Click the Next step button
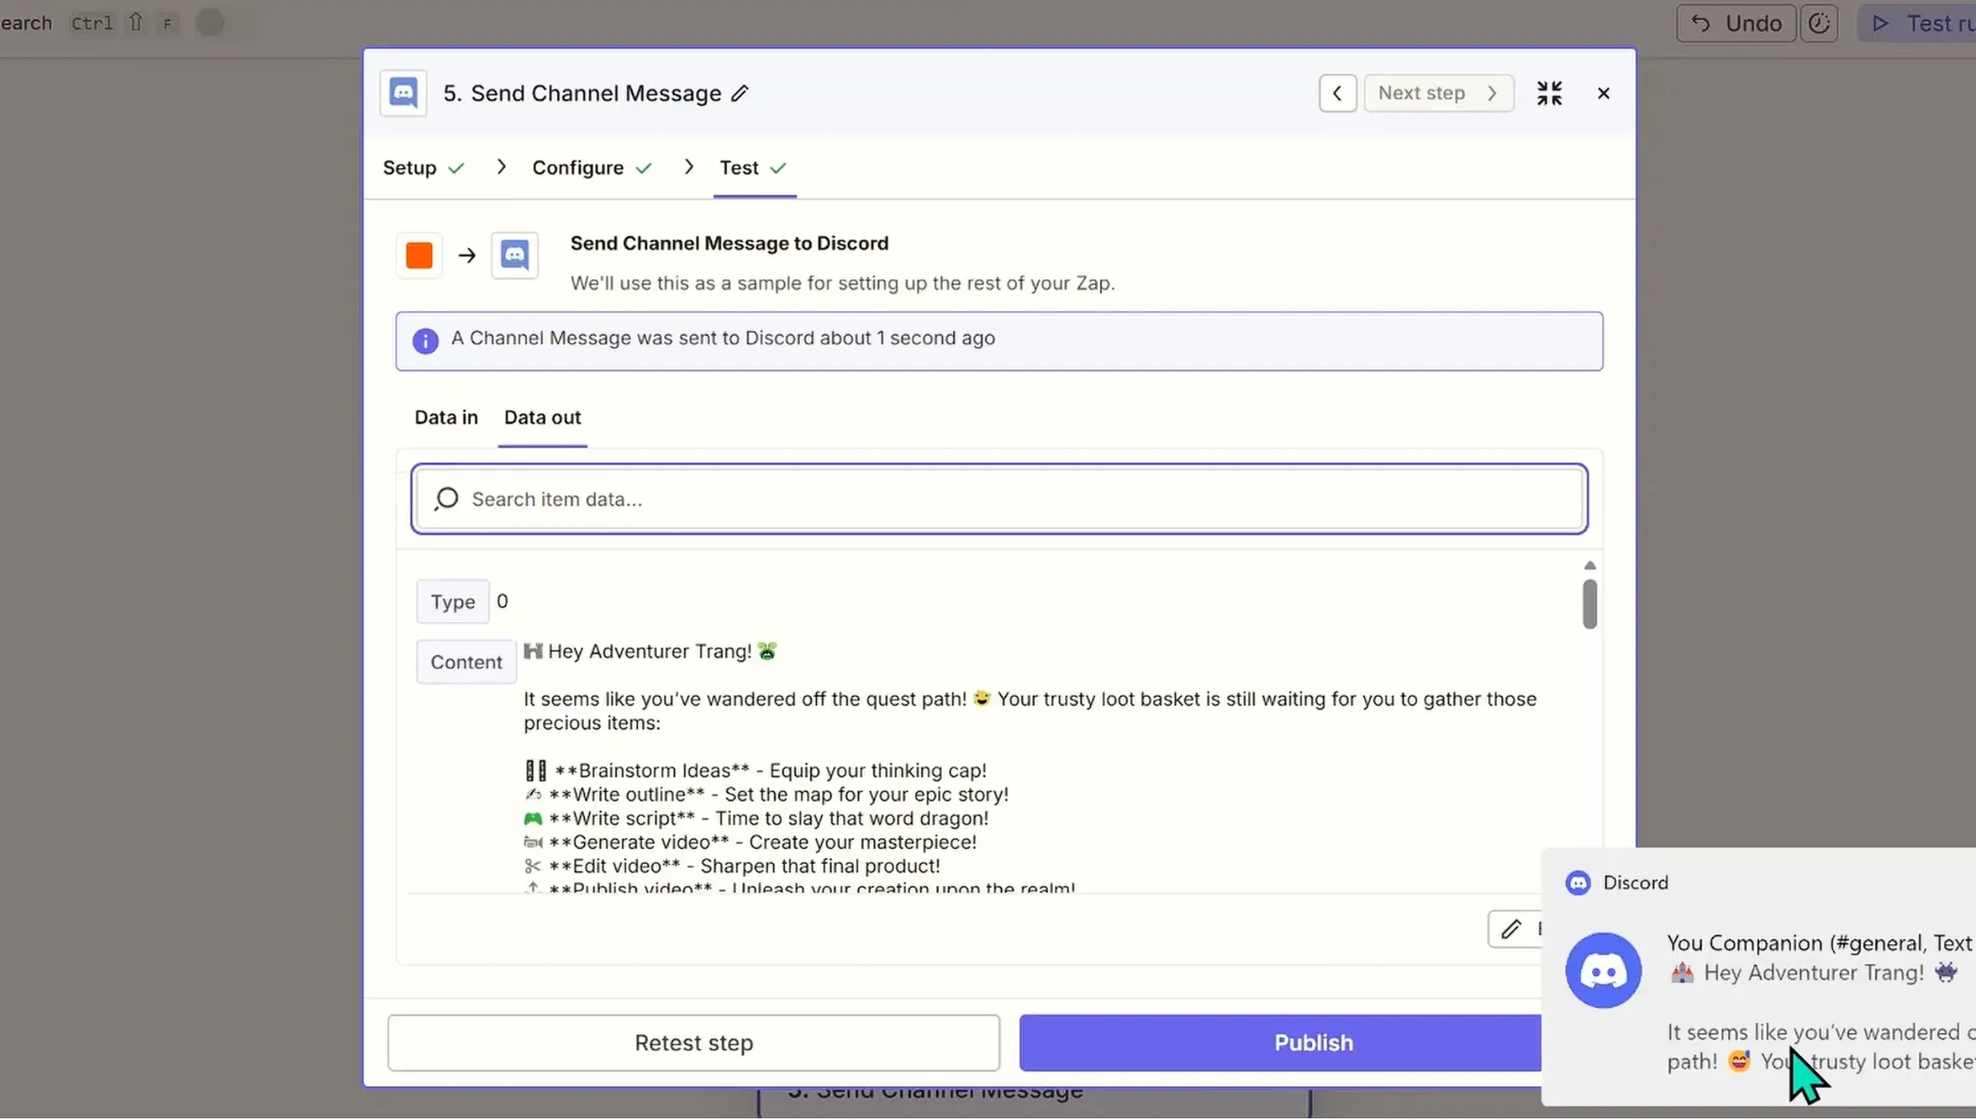This screenshot has height=1120, width=1976. pos(1439,93)
